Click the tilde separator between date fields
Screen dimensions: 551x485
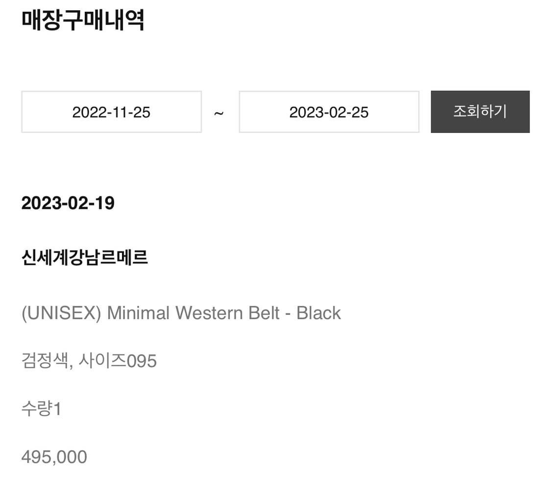(220, 113)
